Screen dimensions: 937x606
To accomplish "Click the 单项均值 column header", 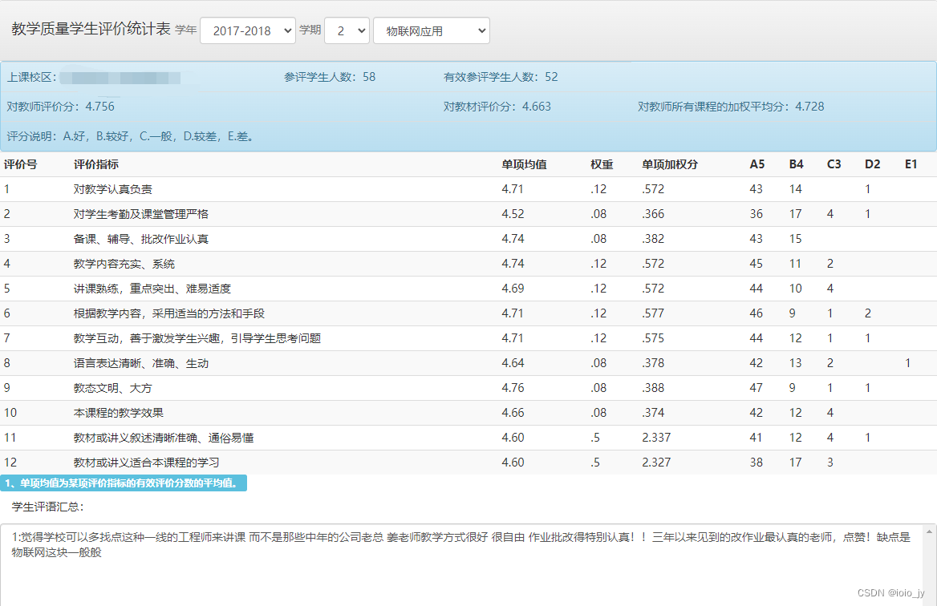I will pyautogui.click(x=524, y=164).
